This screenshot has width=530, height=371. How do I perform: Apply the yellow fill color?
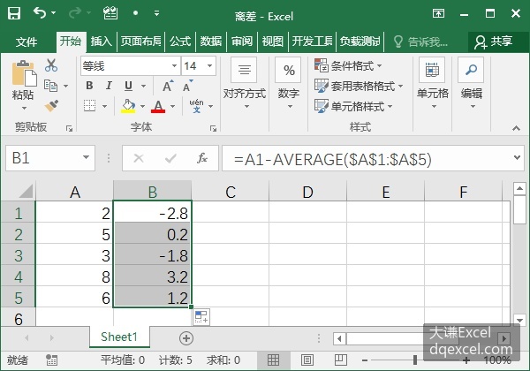128,106
